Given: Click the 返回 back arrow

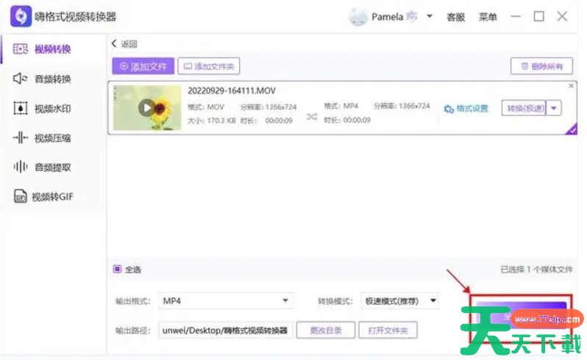Looking at the screenshot, I should pos(114,43).
